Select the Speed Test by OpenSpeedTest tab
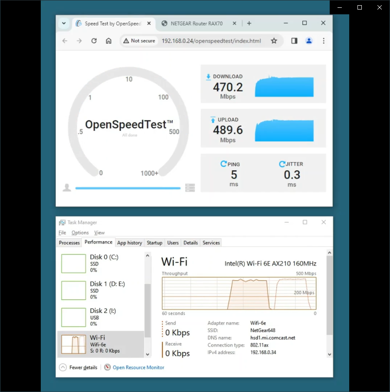 (x=113, y=23)
